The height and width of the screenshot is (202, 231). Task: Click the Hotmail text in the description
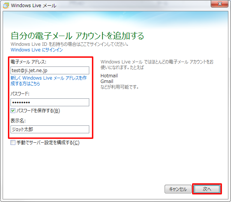click(109, 76)
